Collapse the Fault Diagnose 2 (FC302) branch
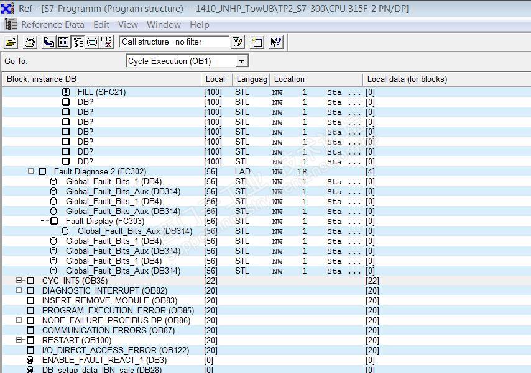The width and height of the screenshot is (531, 373). [31, 171]
